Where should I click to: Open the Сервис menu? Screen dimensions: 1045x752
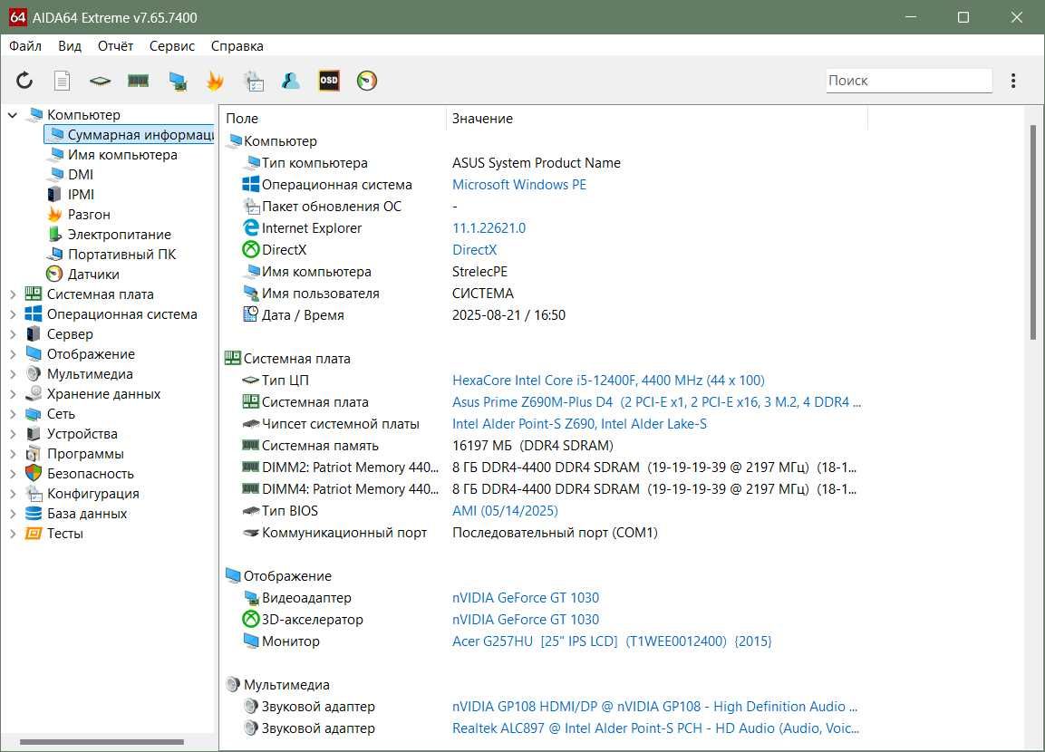[x=172, y=46]
